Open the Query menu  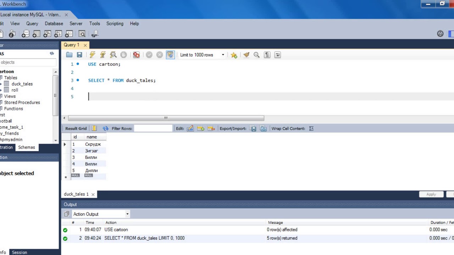32,23
